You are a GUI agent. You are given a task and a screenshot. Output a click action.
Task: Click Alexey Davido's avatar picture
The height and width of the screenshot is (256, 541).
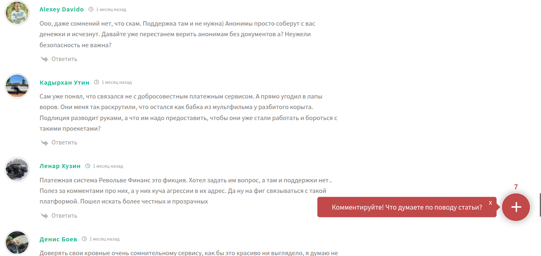point(17,13)
